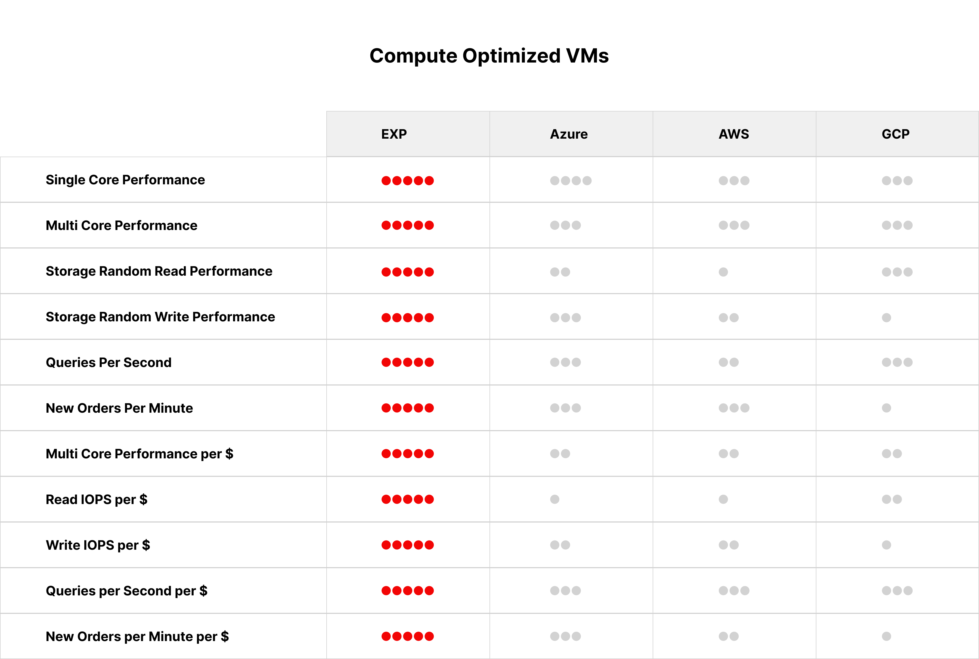Click AWS single gray dot for Storage Random Read
This screenshot has height=659, width=979.
(723, 272)
